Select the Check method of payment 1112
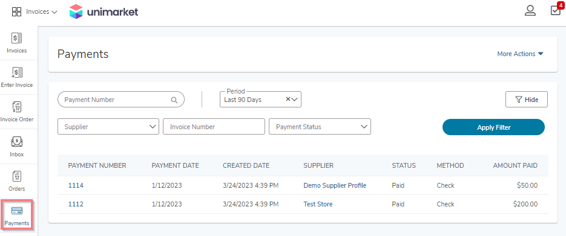This screenshot has height=236, width=566. point(445,205)
